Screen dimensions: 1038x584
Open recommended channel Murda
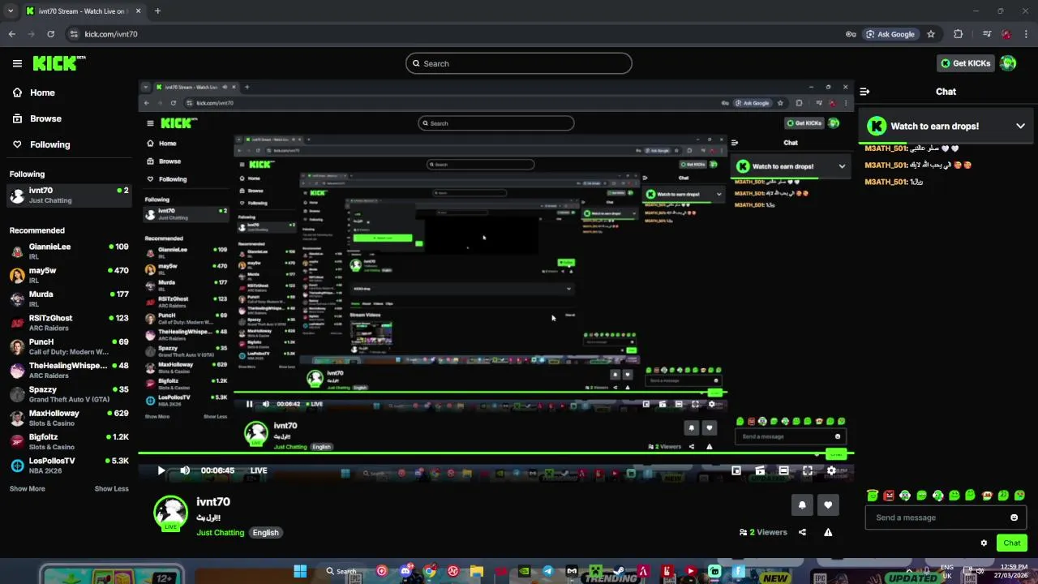click(69, 298)
